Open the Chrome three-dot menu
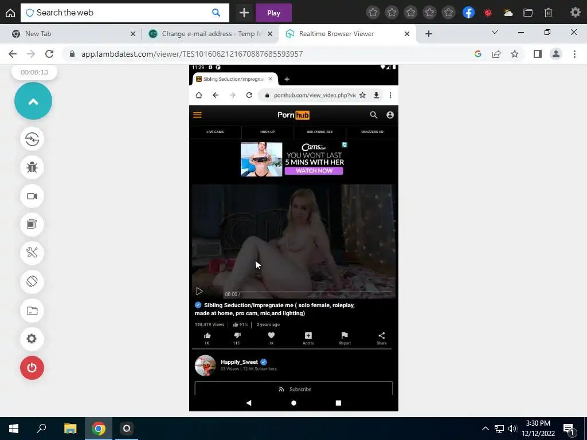The image size is (587, 440). tap(574, 54)
